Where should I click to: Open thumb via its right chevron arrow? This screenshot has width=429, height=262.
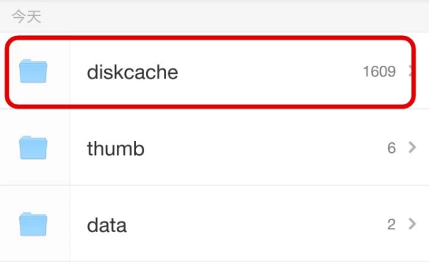click(412, 148)
